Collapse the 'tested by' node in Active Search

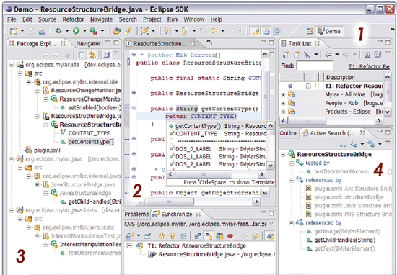pos(292,163)
